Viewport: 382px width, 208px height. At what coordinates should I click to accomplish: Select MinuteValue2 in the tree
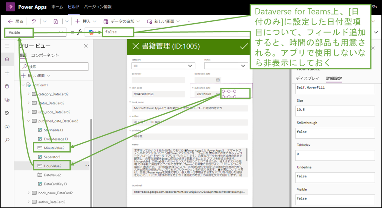(x=51, y=148)
